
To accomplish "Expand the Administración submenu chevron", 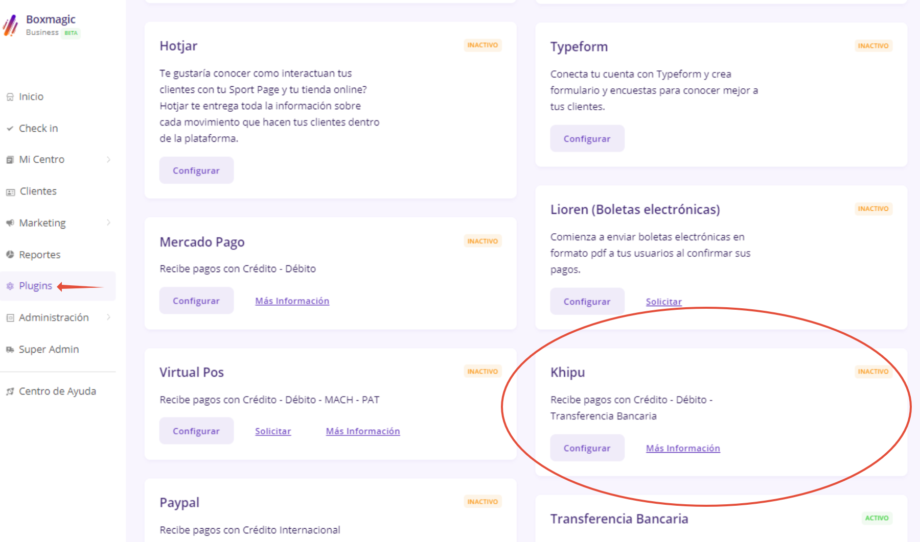I will point(109,317).
